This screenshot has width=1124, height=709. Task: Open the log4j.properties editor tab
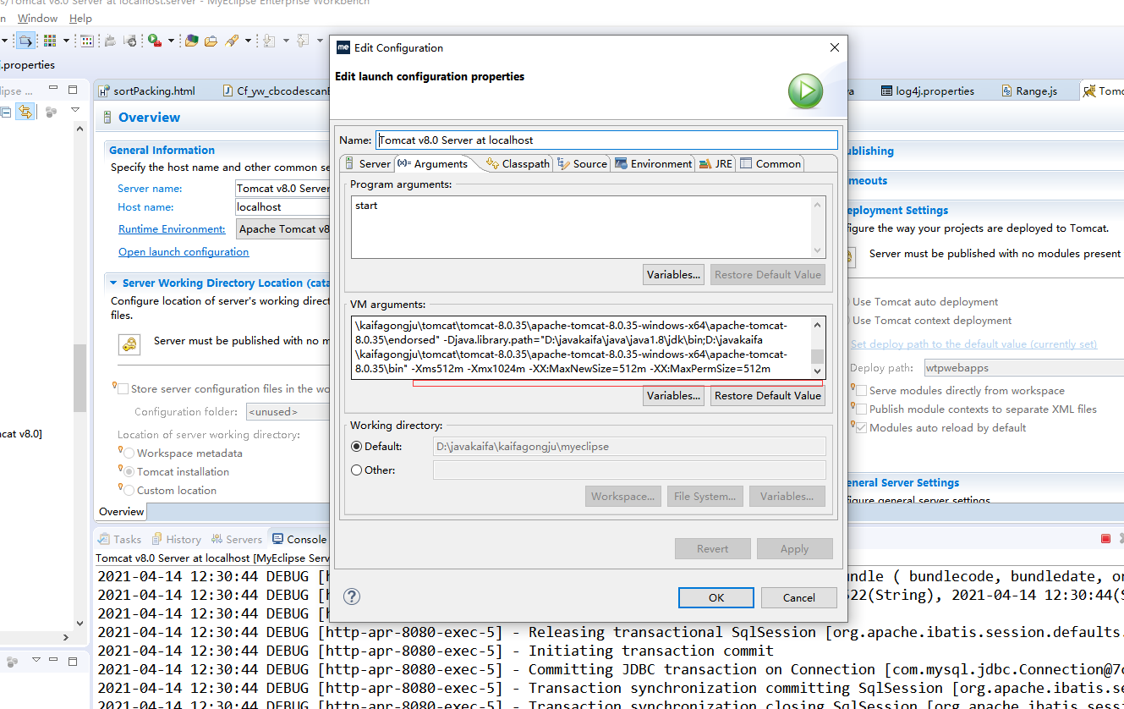click(927, 91)
